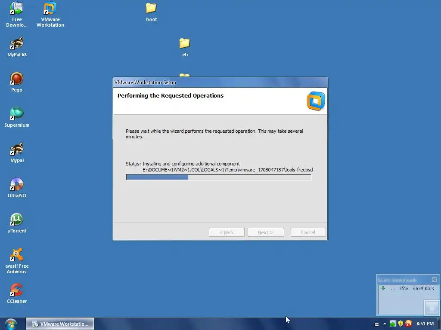Click the 'Please wait while the wizard' message
This screenshot has height=330, width=441.
(214, 134)
